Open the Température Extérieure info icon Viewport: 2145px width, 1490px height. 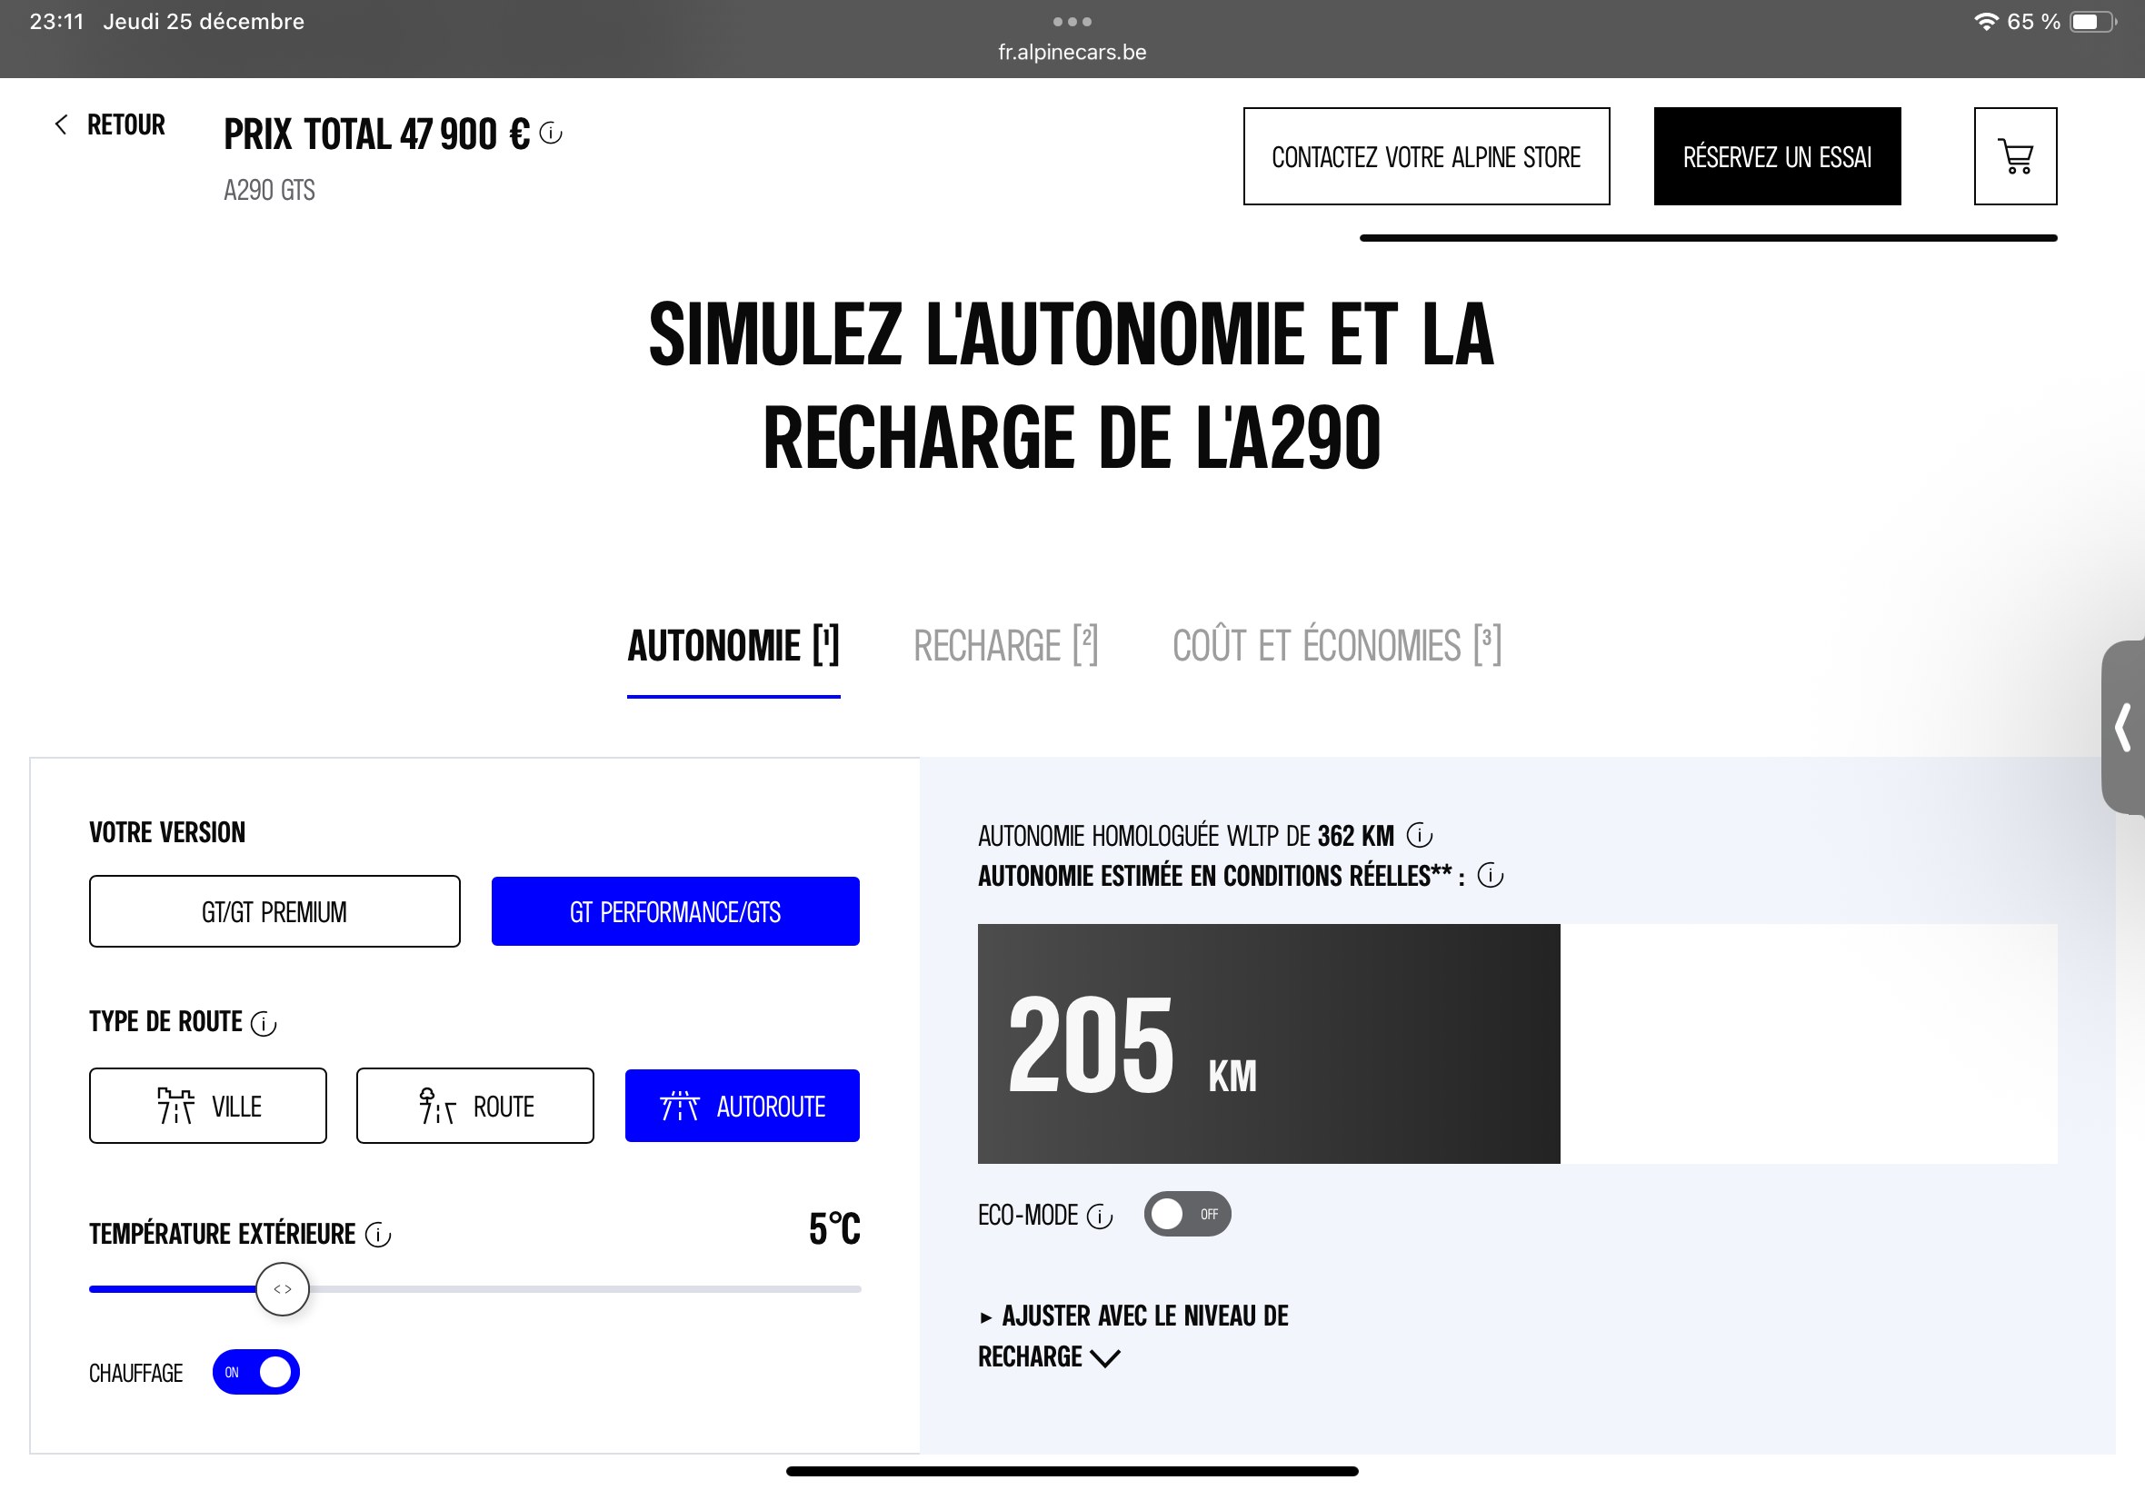[378, 1235]
